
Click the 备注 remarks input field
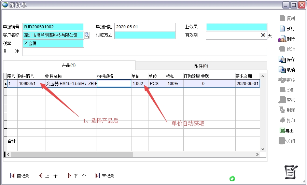(x=144, y=52)
